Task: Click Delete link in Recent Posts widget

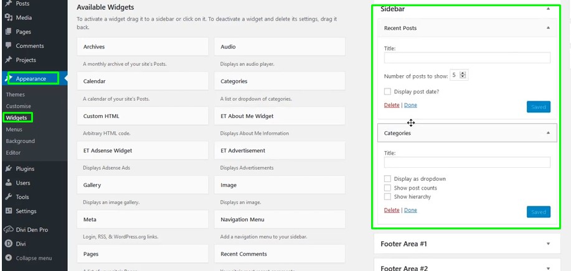Action: click(x=392, y=105)
